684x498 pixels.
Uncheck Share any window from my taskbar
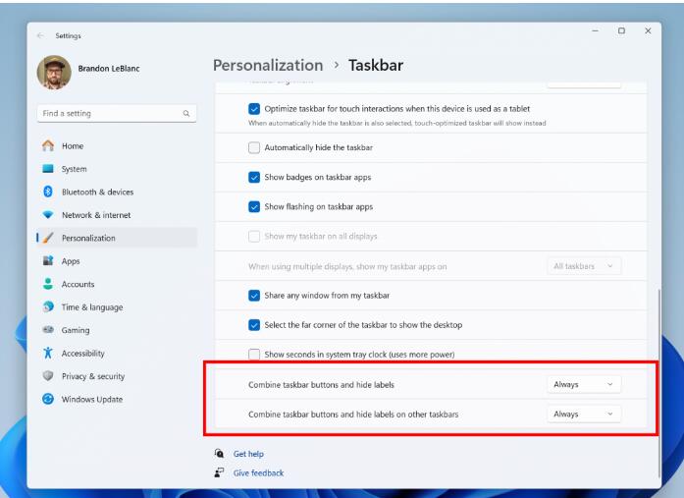[254, 296]
